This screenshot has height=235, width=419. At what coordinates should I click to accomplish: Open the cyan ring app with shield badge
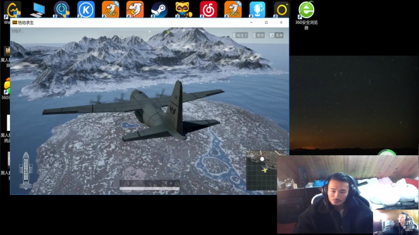click(62, 9)
